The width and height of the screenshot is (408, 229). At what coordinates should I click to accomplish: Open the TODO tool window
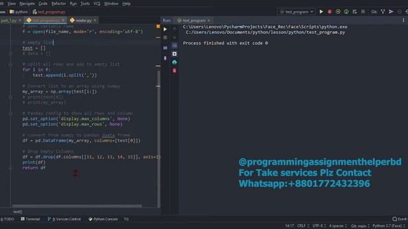7,219
